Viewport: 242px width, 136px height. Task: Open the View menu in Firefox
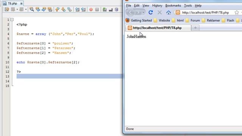(146, 6)
